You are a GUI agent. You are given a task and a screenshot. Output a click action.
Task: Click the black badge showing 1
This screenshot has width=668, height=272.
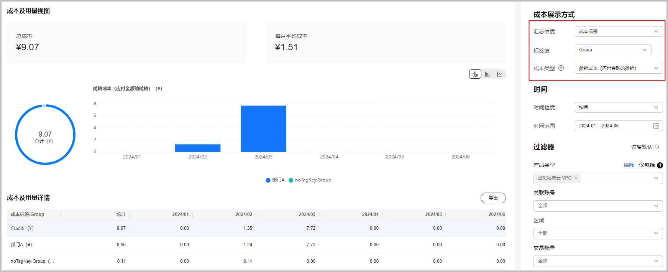660,165
